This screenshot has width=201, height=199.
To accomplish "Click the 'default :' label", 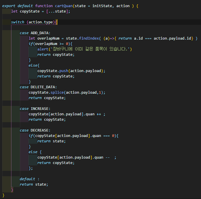I will coord(30,179).
